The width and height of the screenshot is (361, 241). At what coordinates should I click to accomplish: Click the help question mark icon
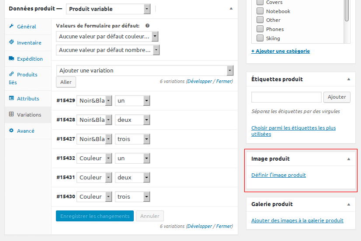(x=147, y=26)
